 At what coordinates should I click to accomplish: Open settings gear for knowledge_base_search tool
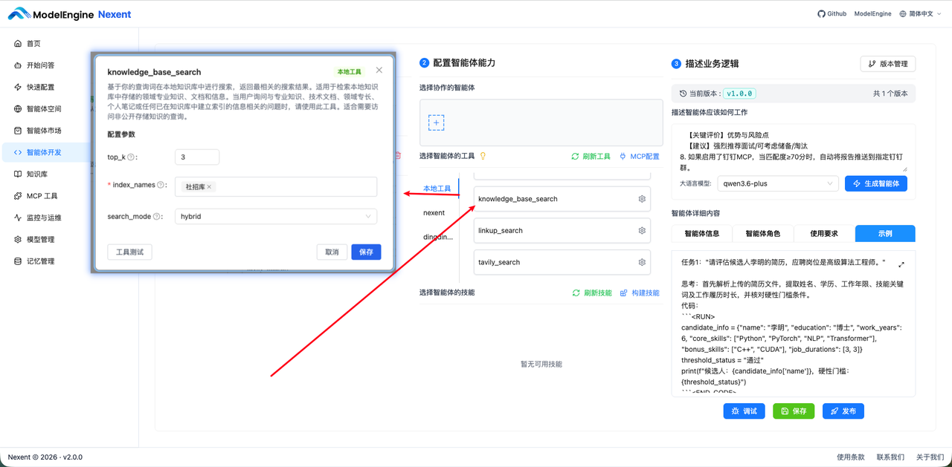[641, 198]
